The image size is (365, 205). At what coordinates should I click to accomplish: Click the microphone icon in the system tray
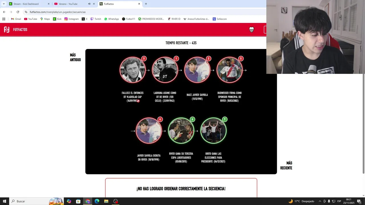[329, 201]
